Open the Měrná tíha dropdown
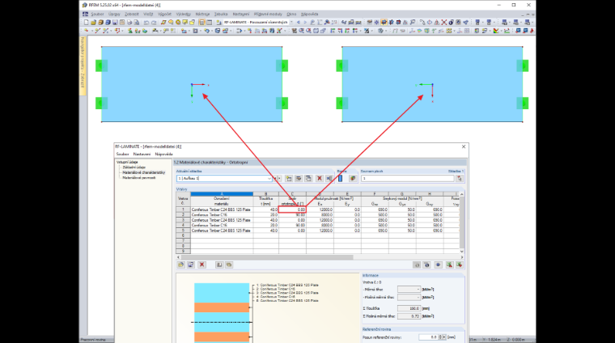The image size is (615, 343). 409,290
